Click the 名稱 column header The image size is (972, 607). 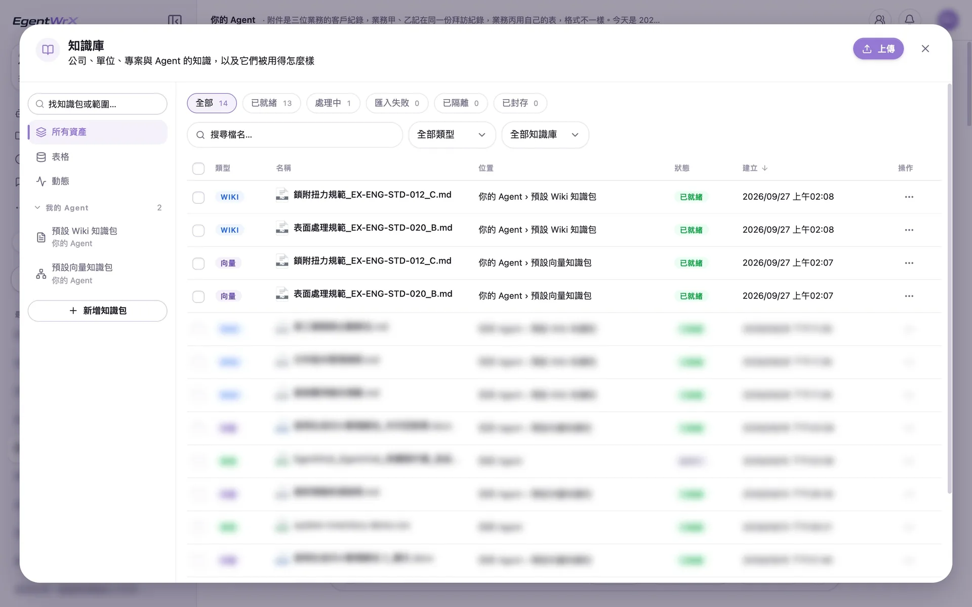283,168
